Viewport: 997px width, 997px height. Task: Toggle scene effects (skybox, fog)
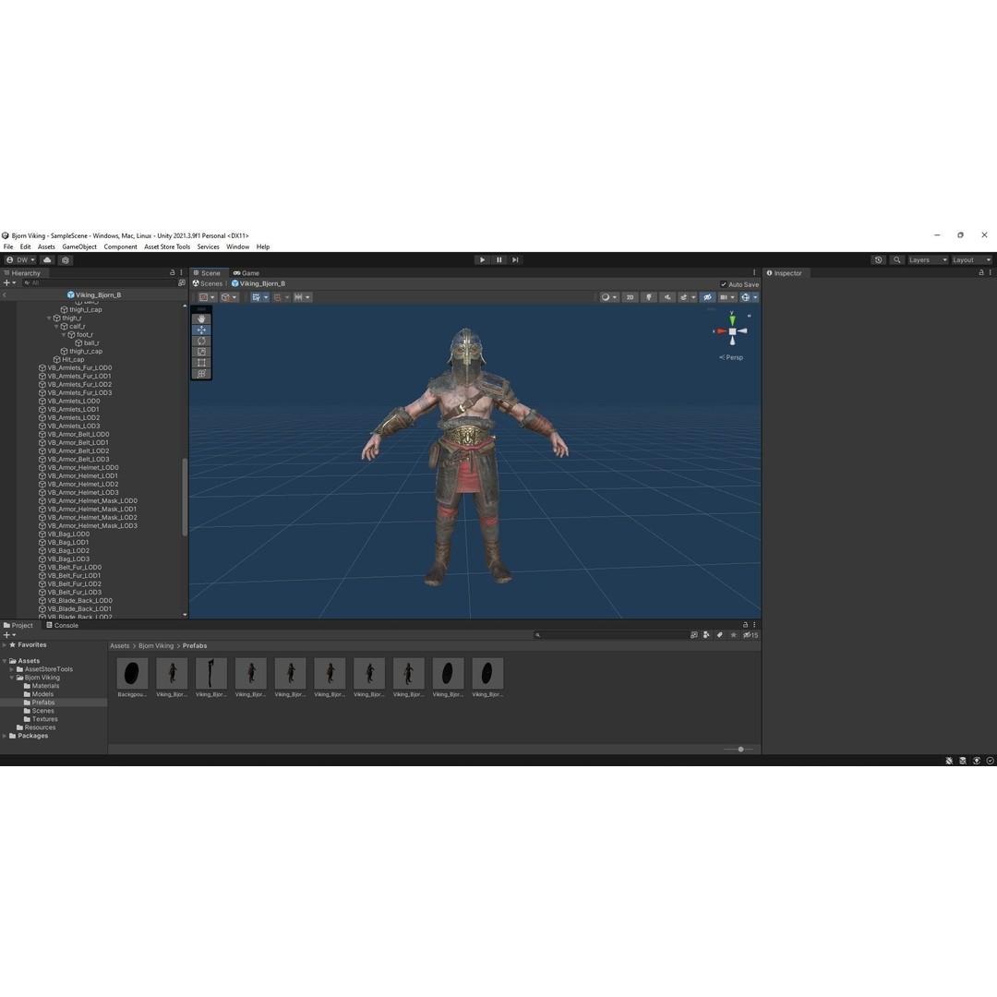pos(683,297)
